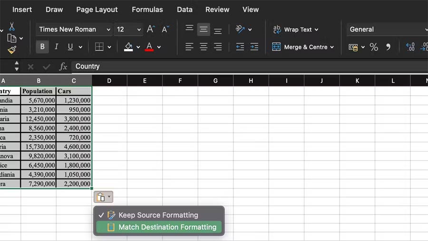Open the Review tab

pyautogui.click(x=217, y=10)
